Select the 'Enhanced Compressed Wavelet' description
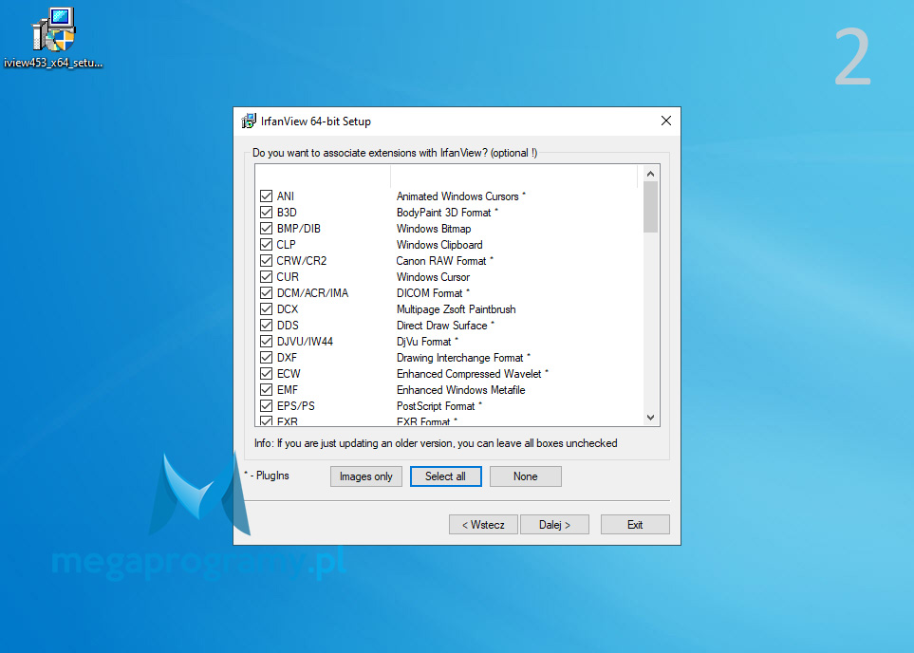Screen dimensions: 914x653 point(473,374)
